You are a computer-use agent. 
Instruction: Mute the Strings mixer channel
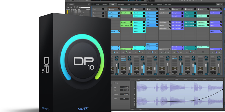175,69
